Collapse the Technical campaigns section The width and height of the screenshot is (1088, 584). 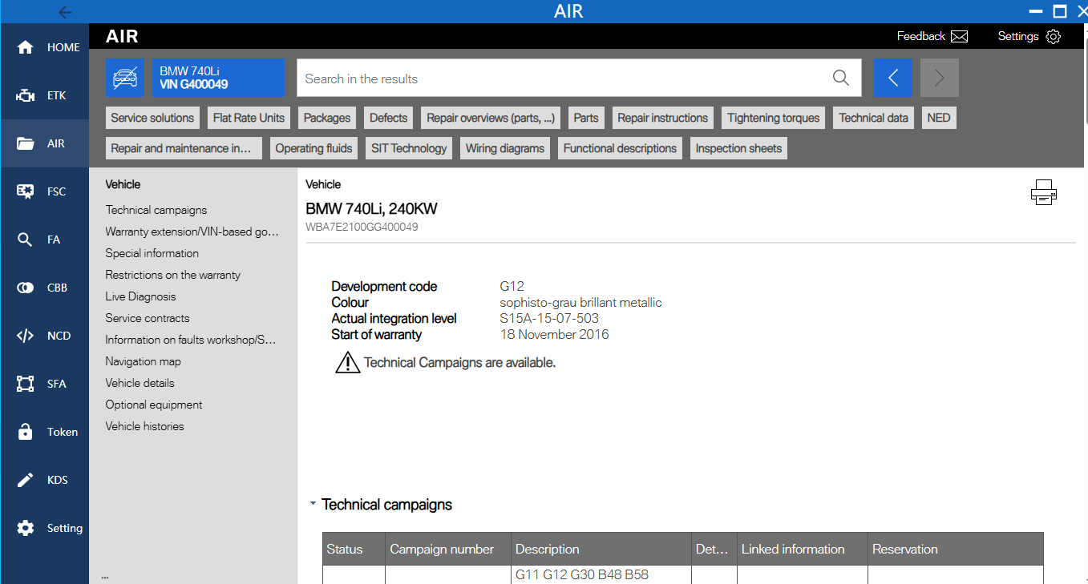pos(313,505)
